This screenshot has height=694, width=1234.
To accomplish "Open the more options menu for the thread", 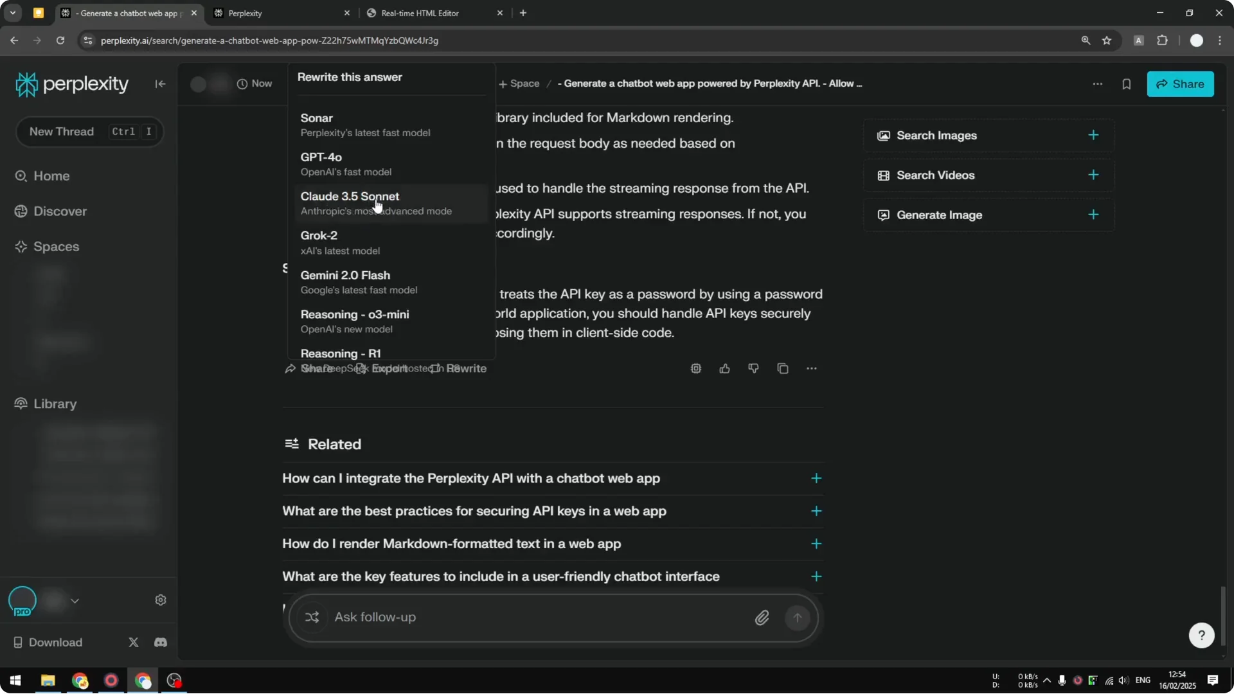I will pyautogui.click(x=1098, y=84).
